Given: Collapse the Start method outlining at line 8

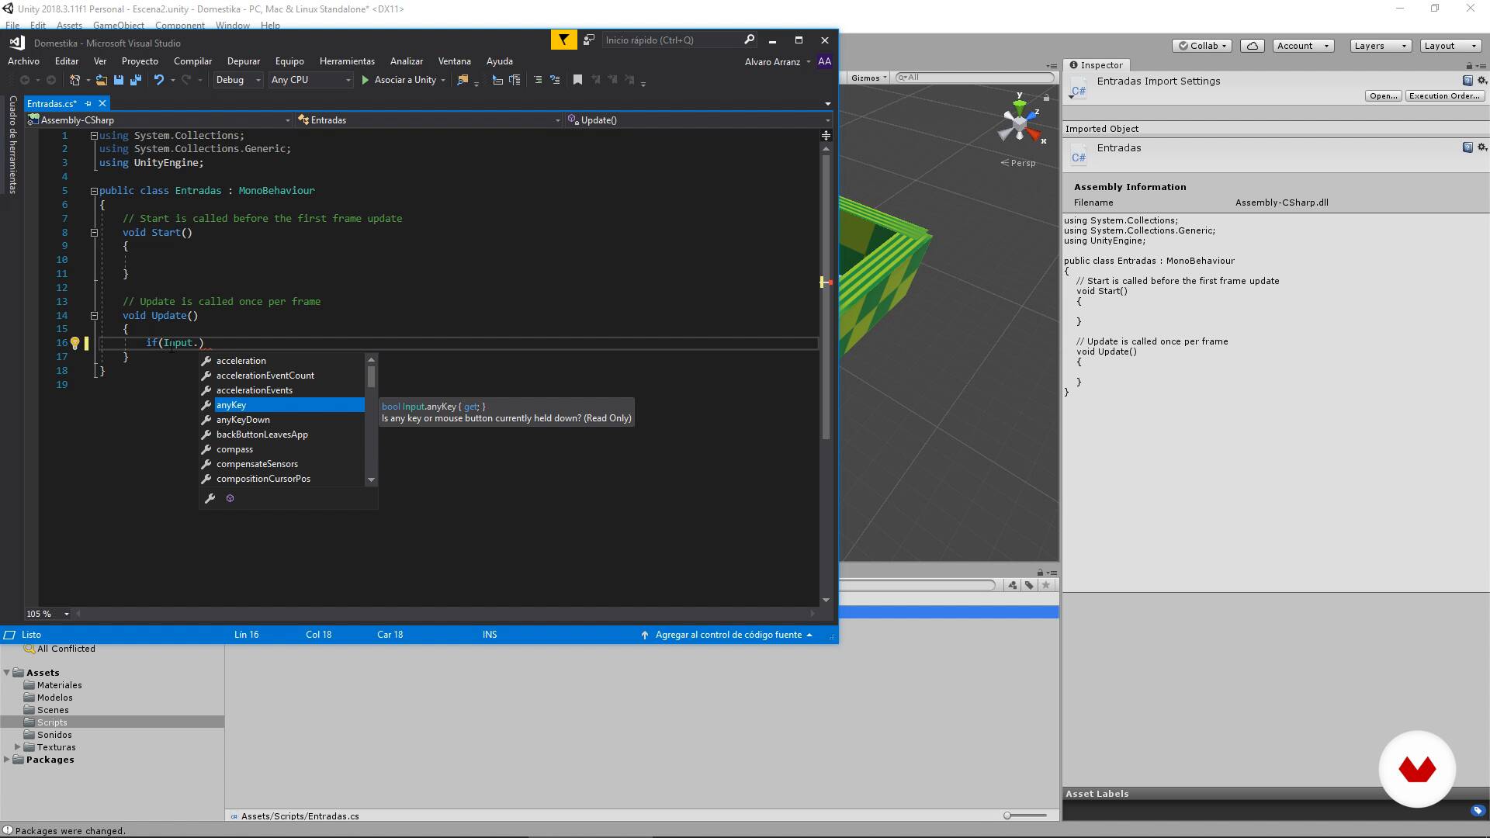Looking at the screenshot, I should tap(94, 233).
